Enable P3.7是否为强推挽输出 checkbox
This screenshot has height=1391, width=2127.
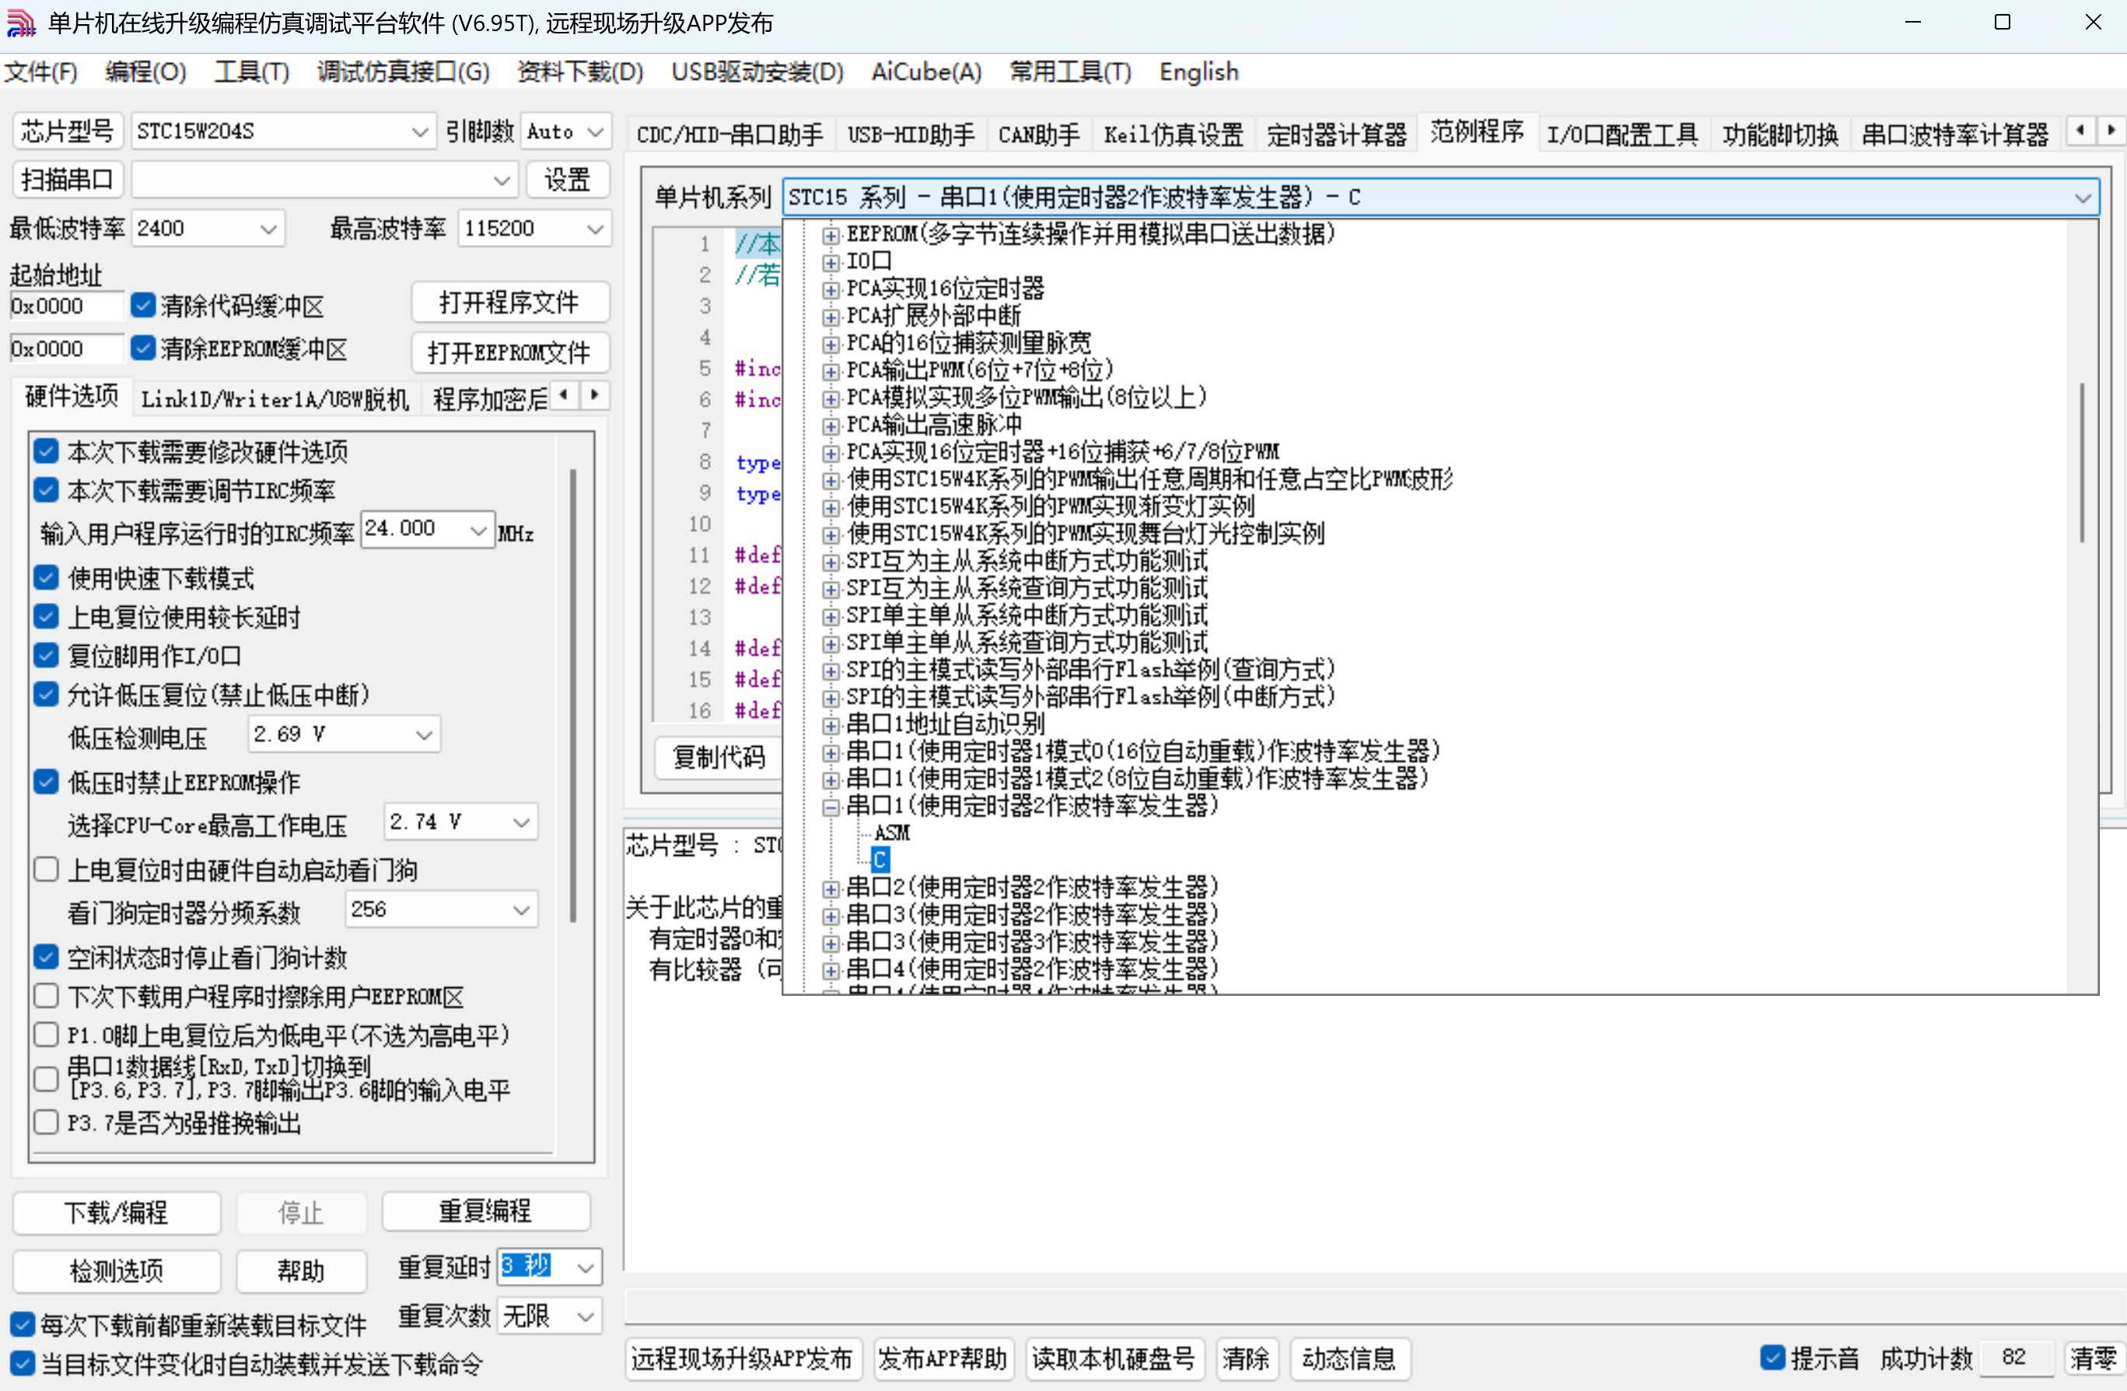coord(46,1122)
